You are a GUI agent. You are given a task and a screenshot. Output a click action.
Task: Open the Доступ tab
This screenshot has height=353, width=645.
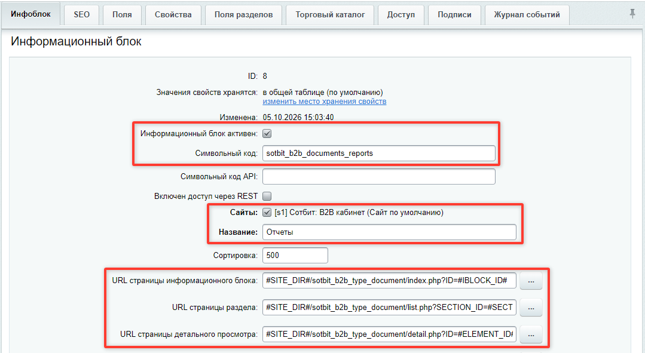[401, 15]
